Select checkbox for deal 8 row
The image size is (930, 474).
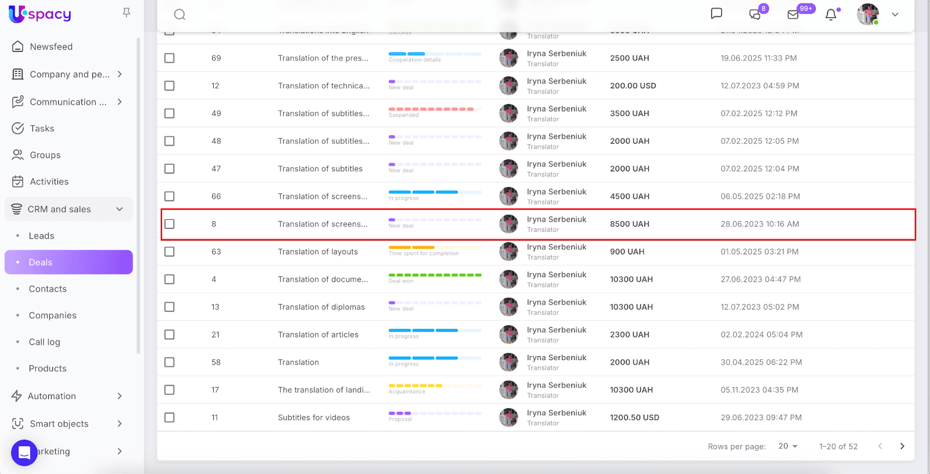[x=169, y=224]
